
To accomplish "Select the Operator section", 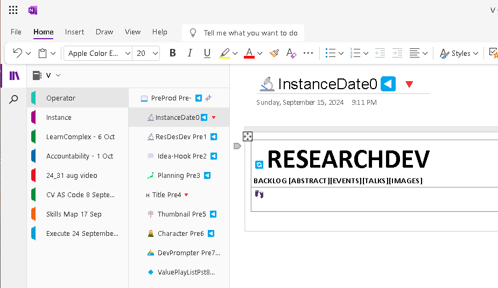I will click(78, 98).
